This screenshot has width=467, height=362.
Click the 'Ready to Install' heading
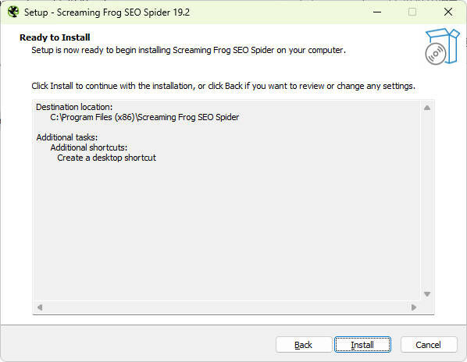click(55, 37)
